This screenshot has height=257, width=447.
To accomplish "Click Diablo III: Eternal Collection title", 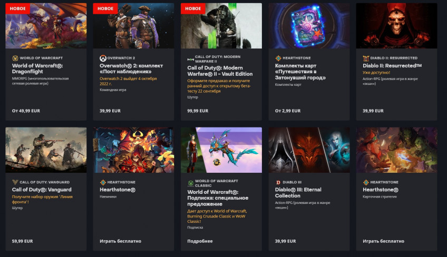I will (298, 193).
